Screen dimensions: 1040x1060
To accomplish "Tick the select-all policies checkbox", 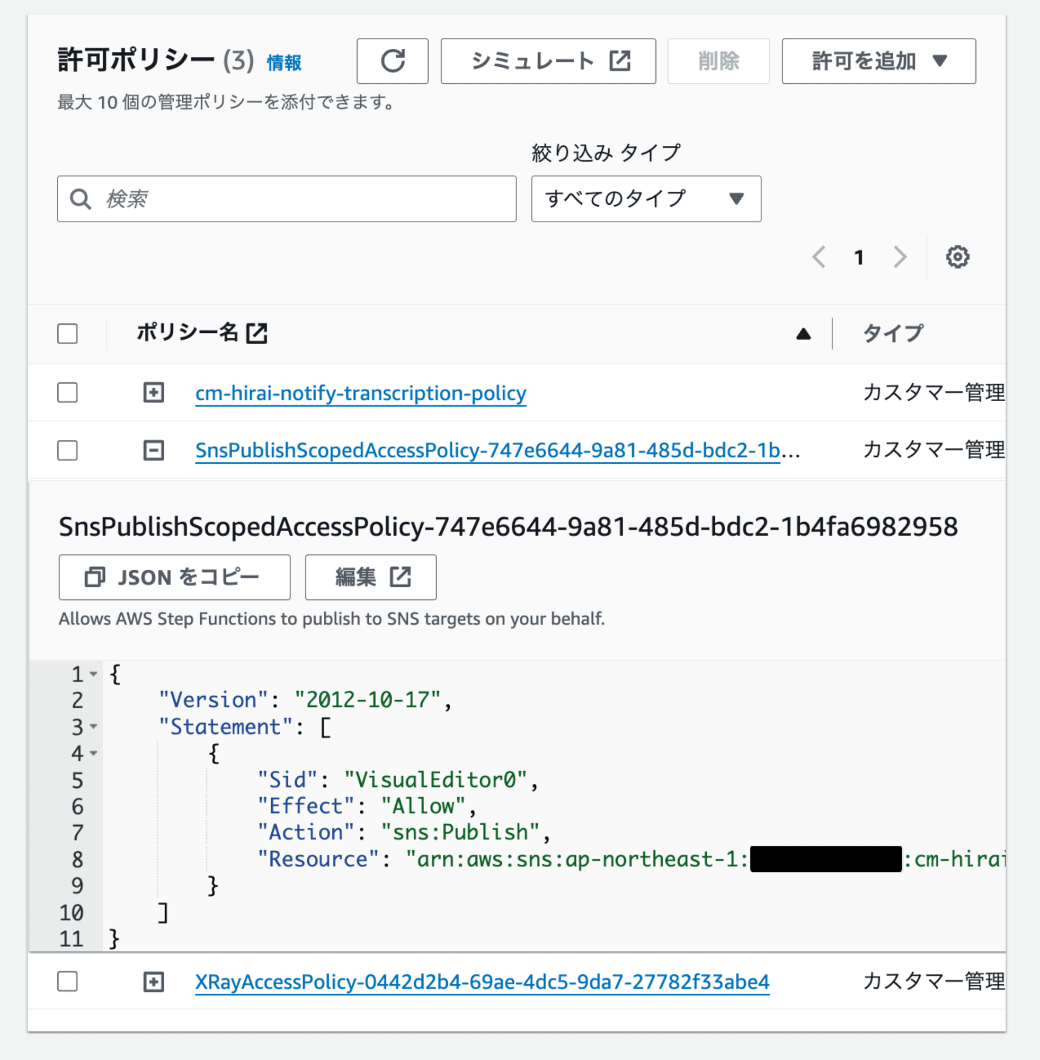I will pyautogui.click(x=68, y=333).
